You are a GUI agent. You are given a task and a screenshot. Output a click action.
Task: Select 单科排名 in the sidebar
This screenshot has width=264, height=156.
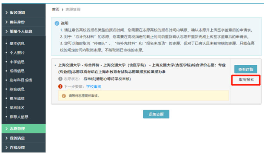click(x=17, y=107)
